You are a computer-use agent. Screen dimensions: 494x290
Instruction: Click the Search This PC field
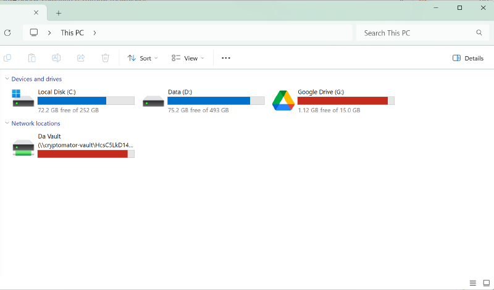414,33
